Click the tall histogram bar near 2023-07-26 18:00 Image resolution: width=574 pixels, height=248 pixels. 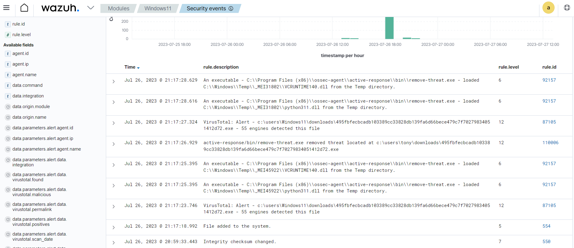(389, 28)
